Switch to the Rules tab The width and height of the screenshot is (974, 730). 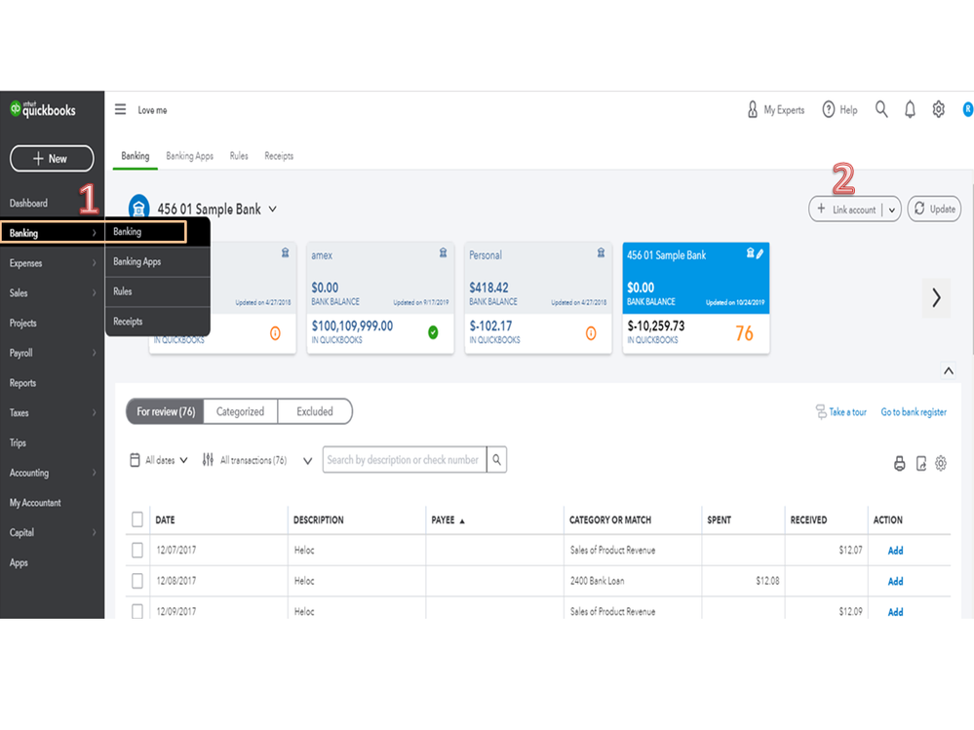239,156
